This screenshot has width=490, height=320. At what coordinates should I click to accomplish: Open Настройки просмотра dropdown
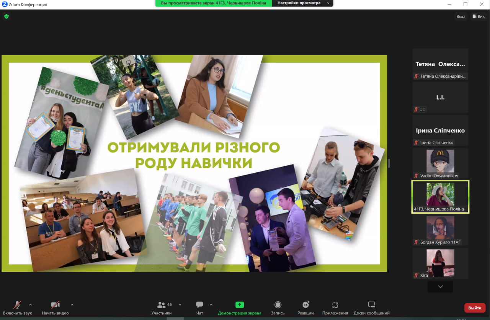pos(302,3)
